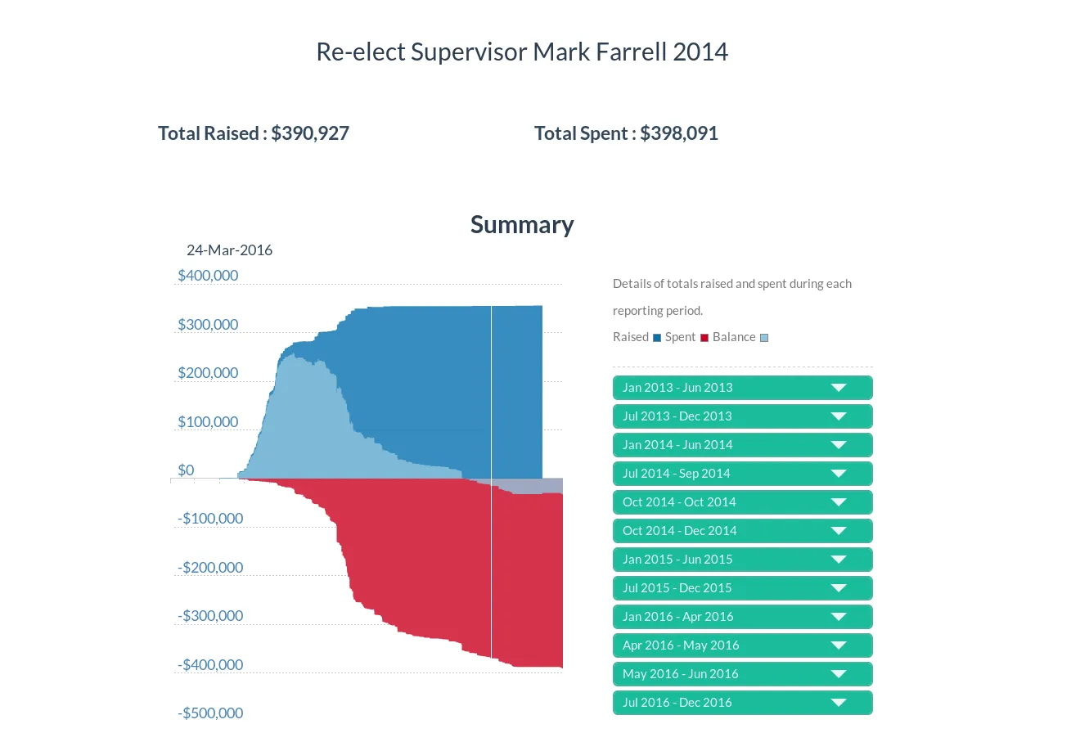Viewport: 1089px width, 733px height.
Task: Open the May 2016 - Jun 2016 period details
Action: coord(741,673)
